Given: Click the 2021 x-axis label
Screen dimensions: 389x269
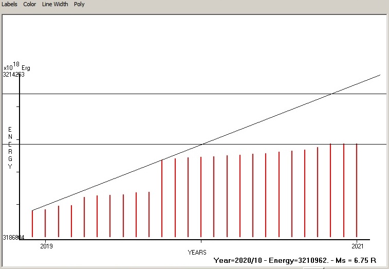Looking at the screenshot, I should [x=357, y=246].
